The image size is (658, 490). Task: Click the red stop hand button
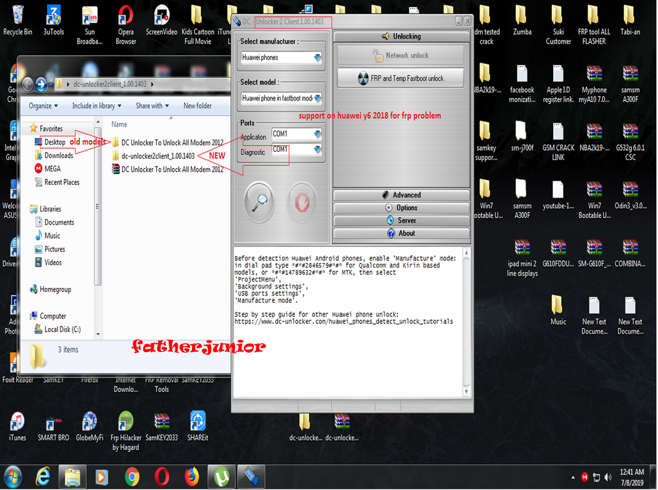302,203
